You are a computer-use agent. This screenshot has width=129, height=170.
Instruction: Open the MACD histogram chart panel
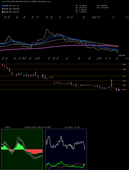pos(22,149)
